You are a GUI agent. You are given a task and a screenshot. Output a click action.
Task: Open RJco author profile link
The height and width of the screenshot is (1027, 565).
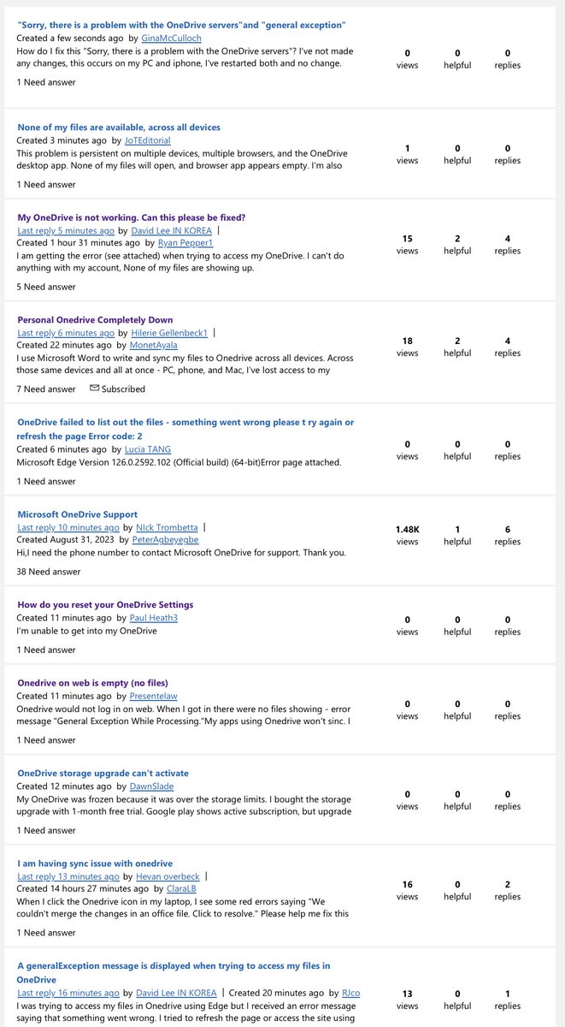tap(350, 993)
